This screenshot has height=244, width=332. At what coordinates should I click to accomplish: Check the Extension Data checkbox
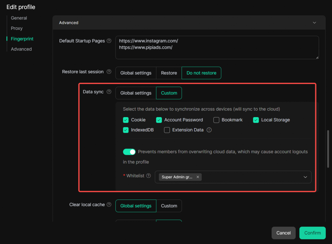coord(167,130)
